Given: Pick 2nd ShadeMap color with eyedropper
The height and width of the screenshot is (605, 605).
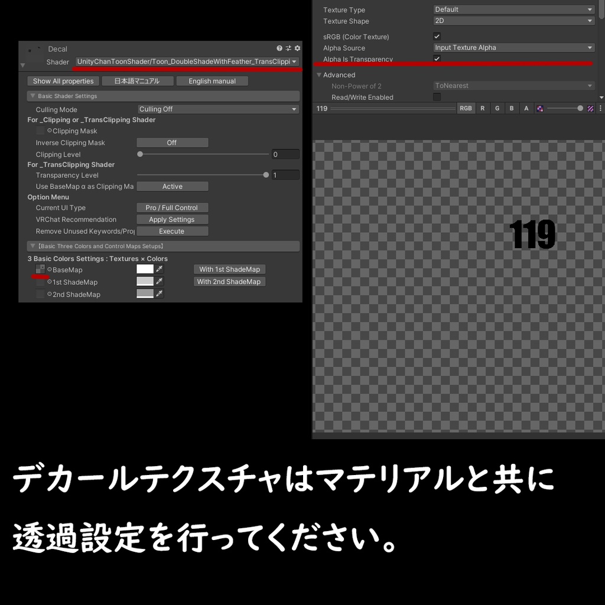Looking at the screenshot, I should click(160, 294).
